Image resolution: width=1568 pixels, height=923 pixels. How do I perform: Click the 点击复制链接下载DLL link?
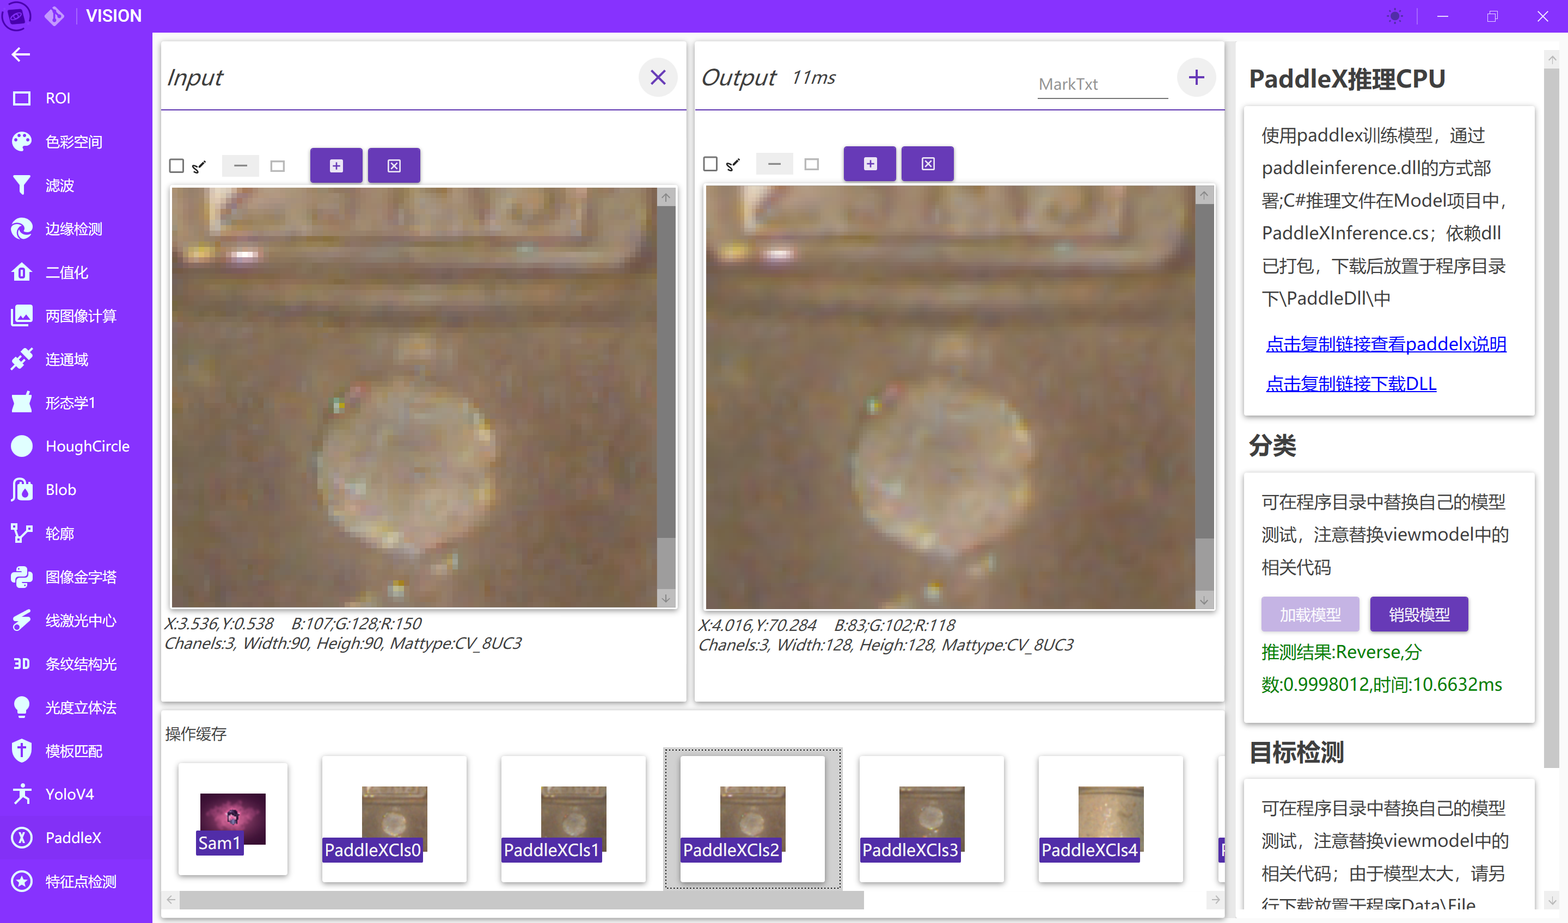point(1351,384)
